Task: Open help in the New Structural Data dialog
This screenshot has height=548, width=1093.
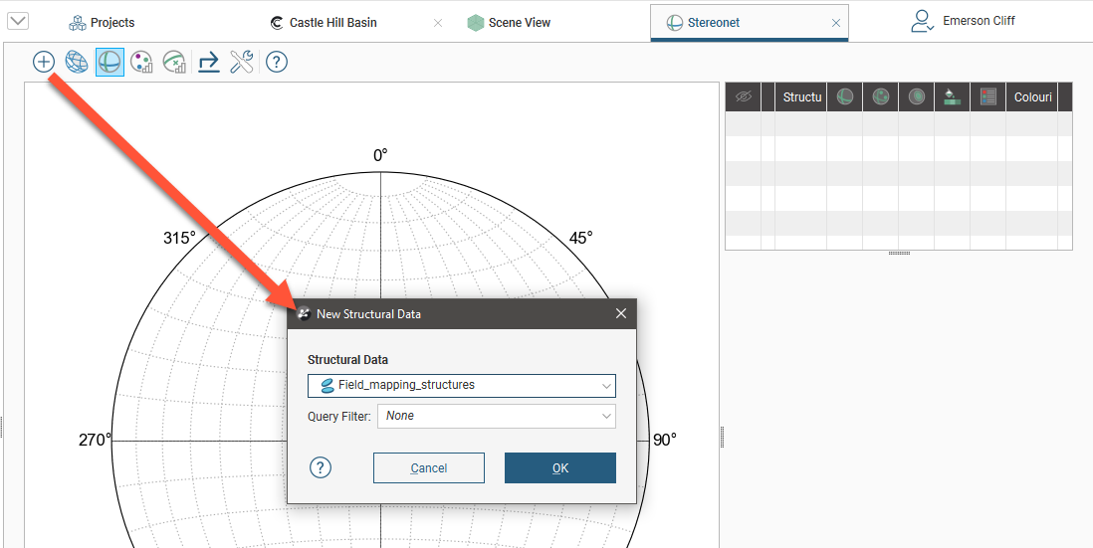Action: pyautogui.click(x=321, y=467)
